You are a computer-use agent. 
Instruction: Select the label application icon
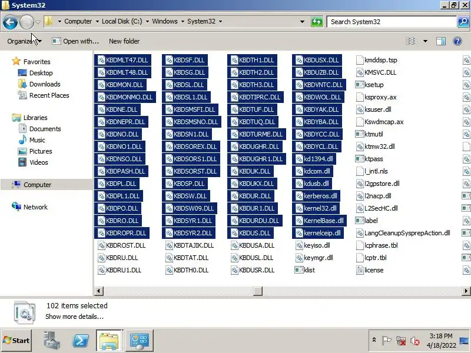tap(360, 221)
